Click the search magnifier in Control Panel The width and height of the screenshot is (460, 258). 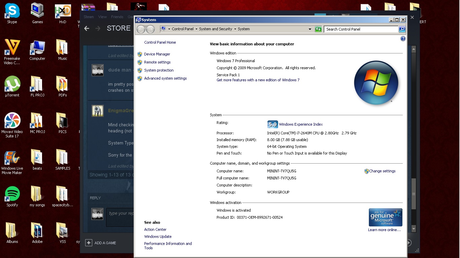(x=402, y=29)
